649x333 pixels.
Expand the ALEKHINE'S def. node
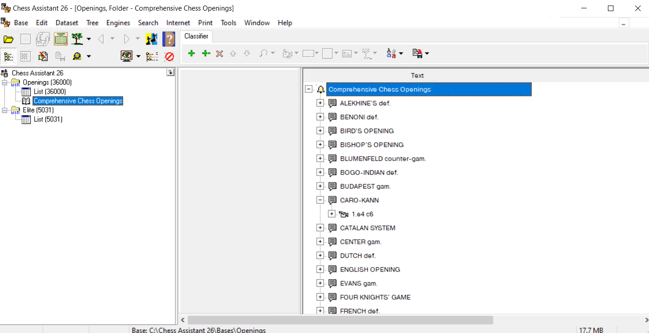pyautogui.click(x=320, y=103)
